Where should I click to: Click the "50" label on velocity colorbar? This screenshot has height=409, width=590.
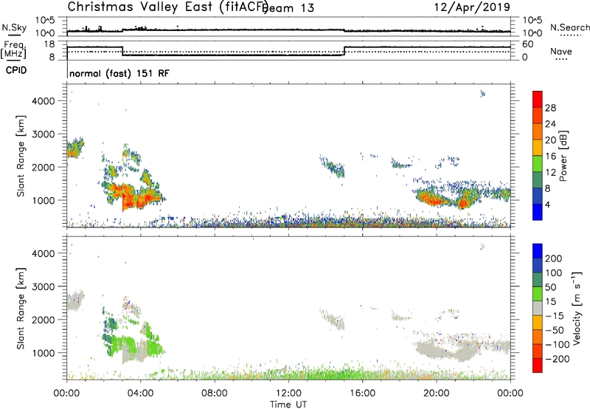coord(550,287)
